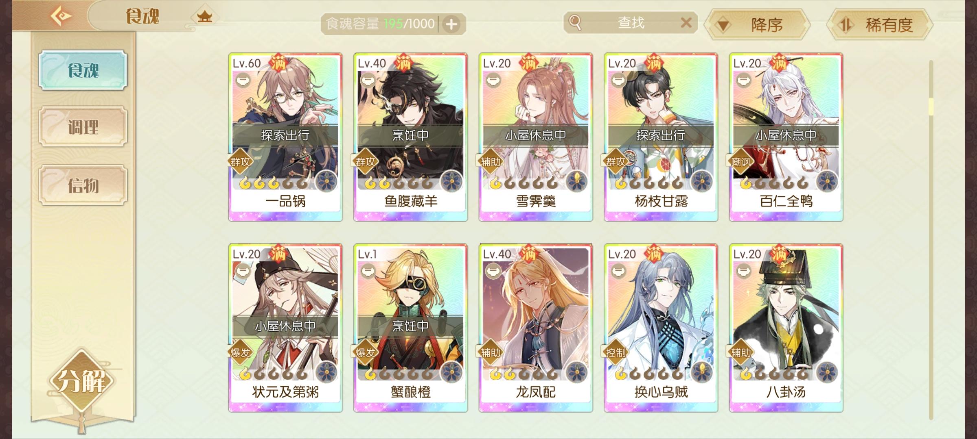Screen dimensions: 977x439
Task: Open the 信物 side tab
Action: pyautogui.click(x=83, y=185)
